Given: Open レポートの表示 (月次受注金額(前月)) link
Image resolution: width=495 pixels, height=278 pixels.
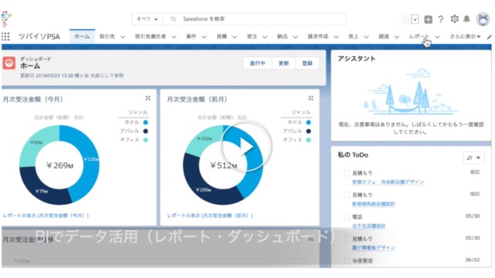Looking at the screenshot, I should coord(210,215).
